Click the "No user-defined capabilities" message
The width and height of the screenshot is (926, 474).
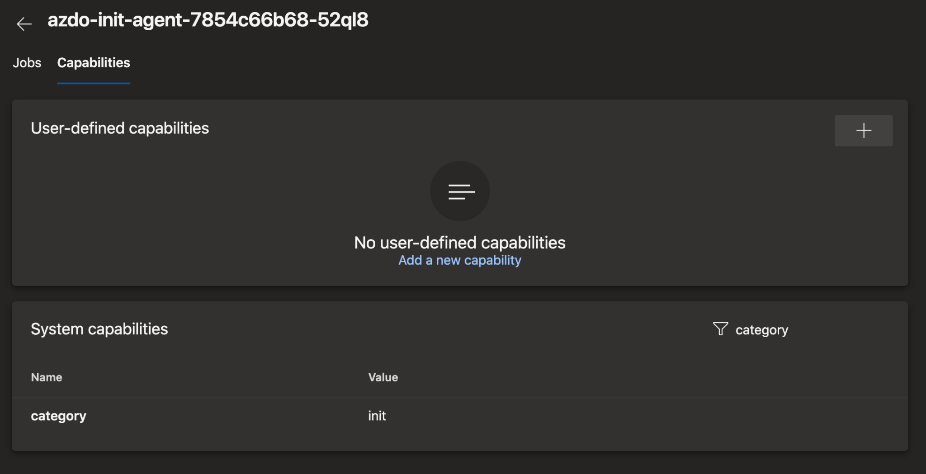point(460,242)
